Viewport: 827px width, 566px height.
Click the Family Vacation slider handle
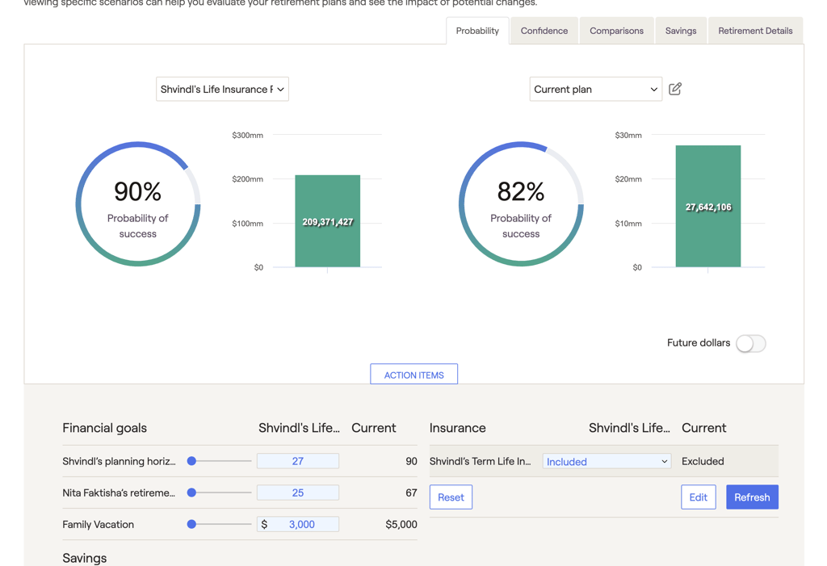point(192,524)
